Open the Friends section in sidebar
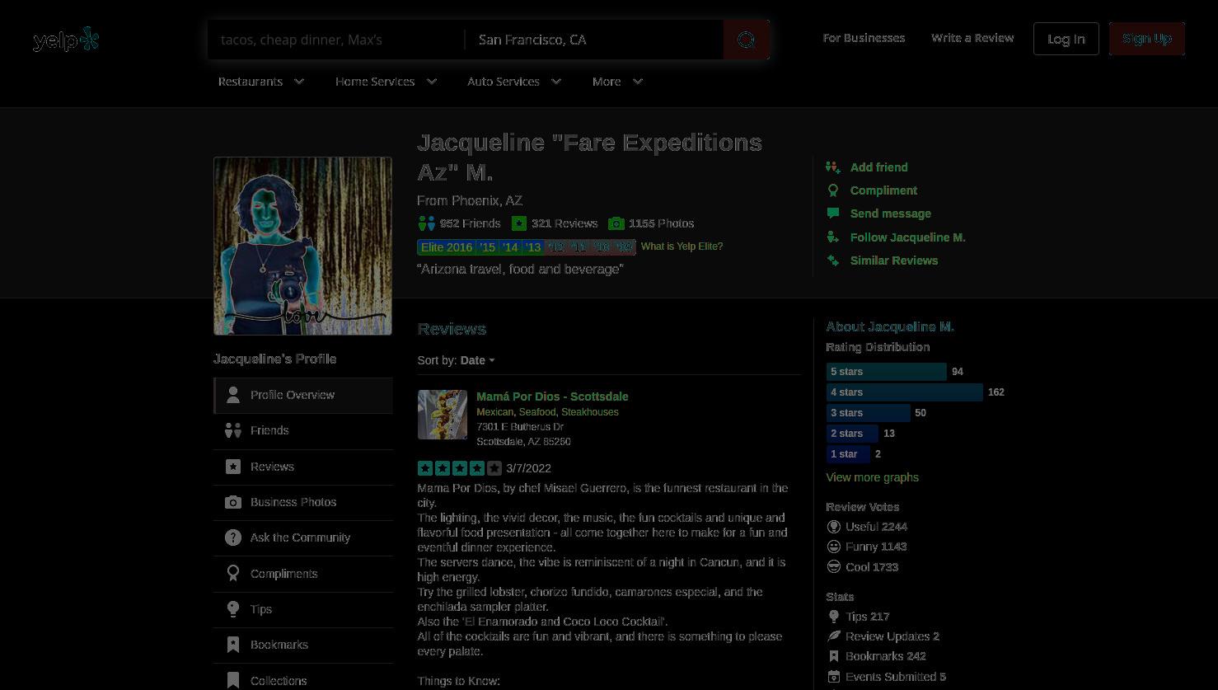Viewport: 1218px width, 690px height. tap(303, 430)
